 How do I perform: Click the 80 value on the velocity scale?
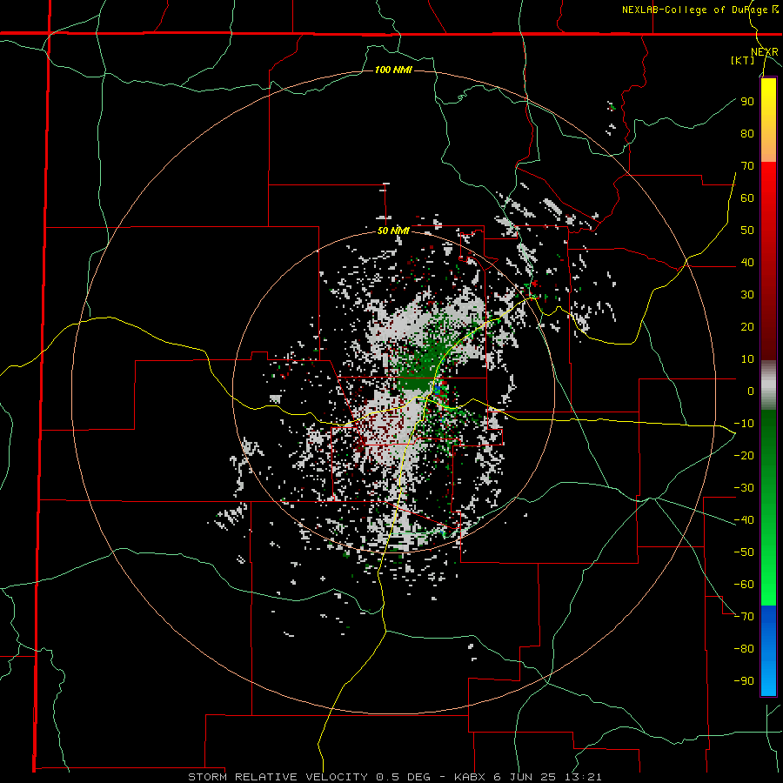pos(747,133)
